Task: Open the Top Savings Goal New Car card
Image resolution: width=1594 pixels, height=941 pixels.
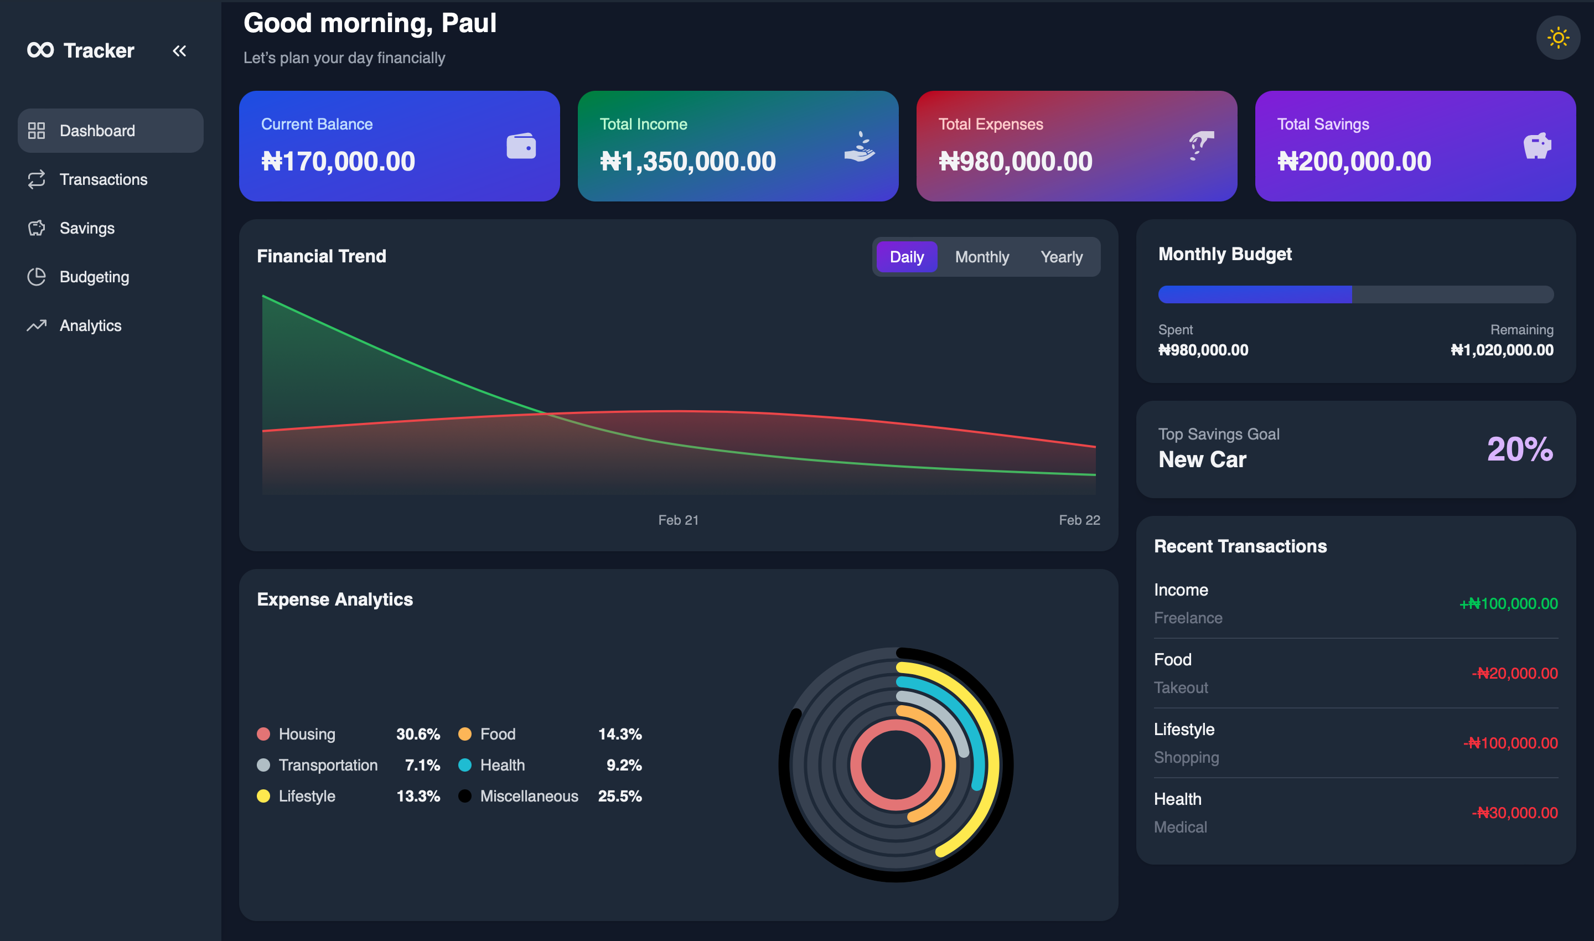Action: [1355, 449]
